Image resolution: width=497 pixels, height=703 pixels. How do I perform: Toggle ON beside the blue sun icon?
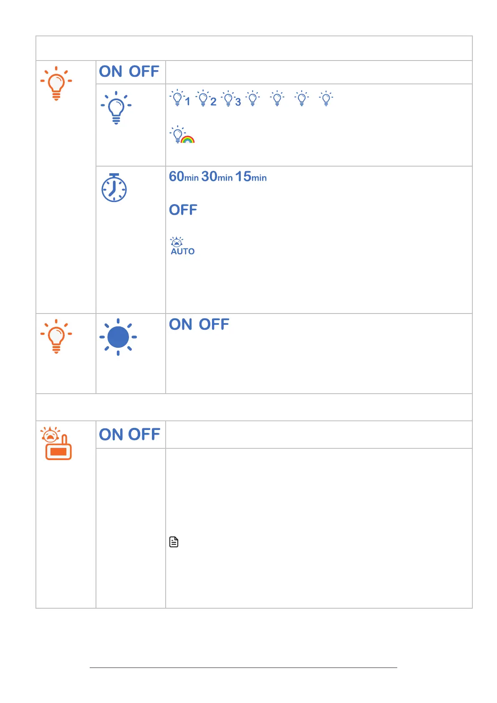[180, 324]
